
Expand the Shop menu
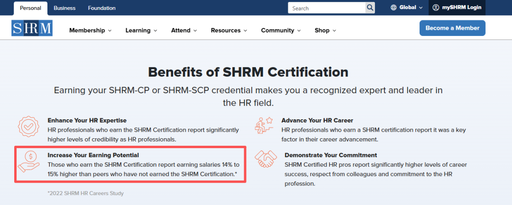tap(326, 30)
